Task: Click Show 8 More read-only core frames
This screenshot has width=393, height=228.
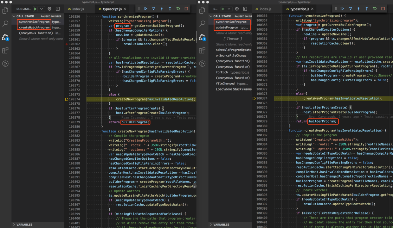Action: 41,39
